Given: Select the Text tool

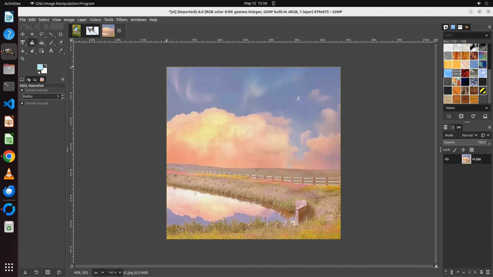Looking at the screenshot, I should 51,51.
